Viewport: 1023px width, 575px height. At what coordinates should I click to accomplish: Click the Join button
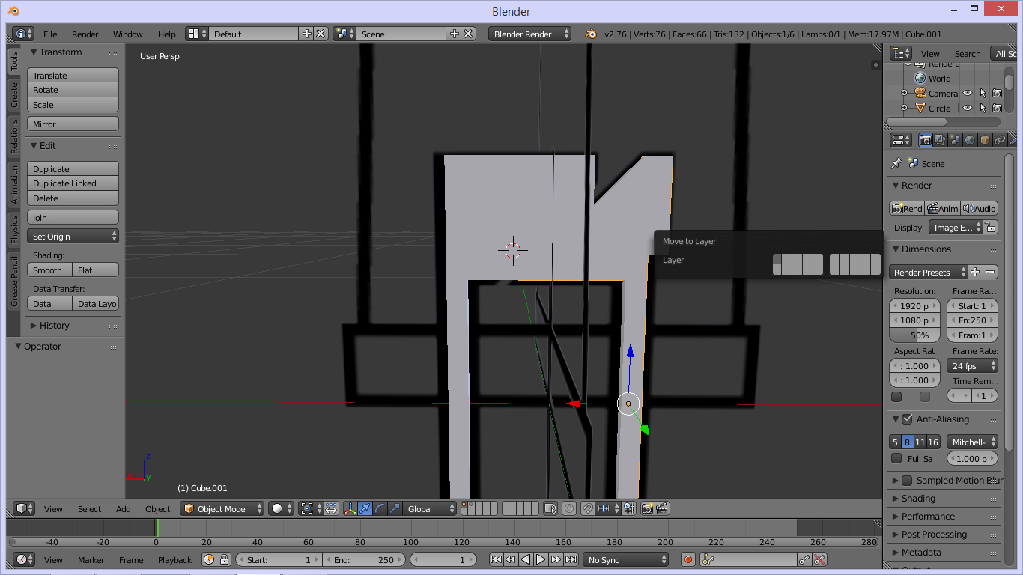pyautogui.click(x=73, y=218)
